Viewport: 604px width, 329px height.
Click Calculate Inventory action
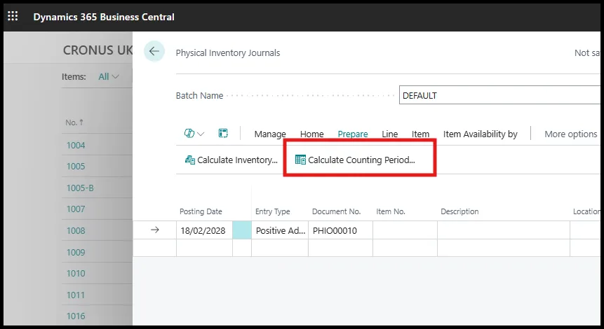click(x=231, y=160)
